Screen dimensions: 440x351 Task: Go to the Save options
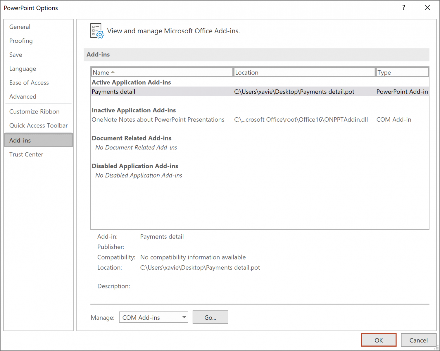click(x=16, y=55)
